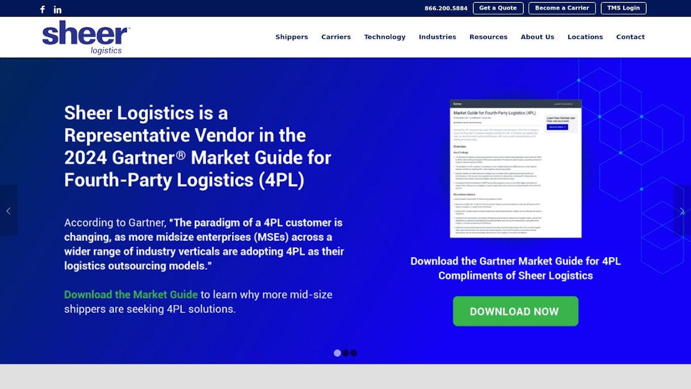The image size is (691, 389).
Task: Go to previous slide arrow
Action: coord(9,210)
